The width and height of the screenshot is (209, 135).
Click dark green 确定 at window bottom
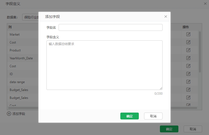(x=169, y=129)
